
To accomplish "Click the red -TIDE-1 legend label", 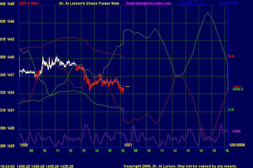I will point(238,87).
